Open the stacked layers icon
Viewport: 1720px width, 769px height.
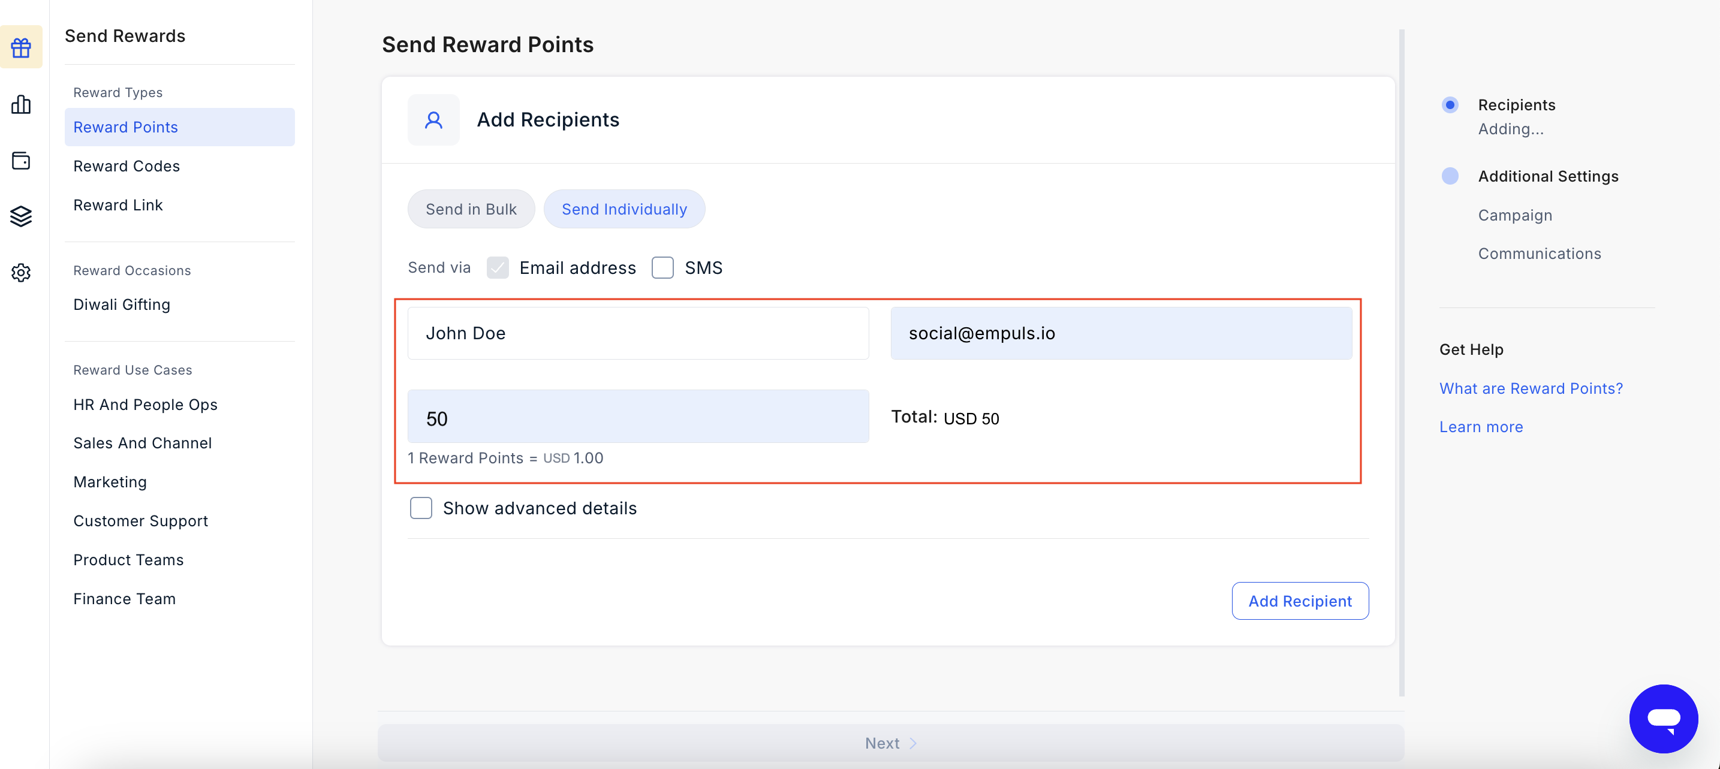click(x=22, y=216)
